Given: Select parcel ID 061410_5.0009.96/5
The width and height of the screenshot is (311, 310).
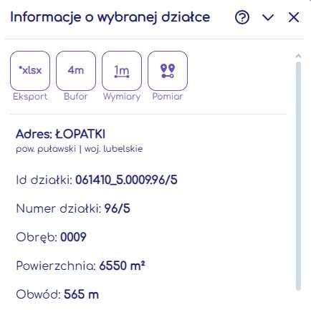Looking at the screenshot, I should point(126,180).
